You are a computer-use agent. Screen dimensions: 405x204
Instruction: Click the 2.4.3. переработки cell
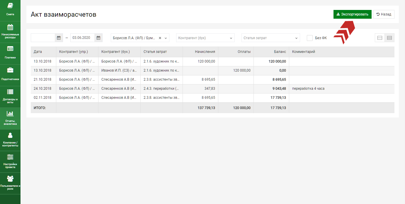click(161, 89)
